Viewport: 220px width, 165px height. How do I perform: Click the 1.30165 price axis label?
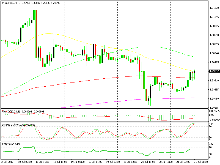[214, 62]
